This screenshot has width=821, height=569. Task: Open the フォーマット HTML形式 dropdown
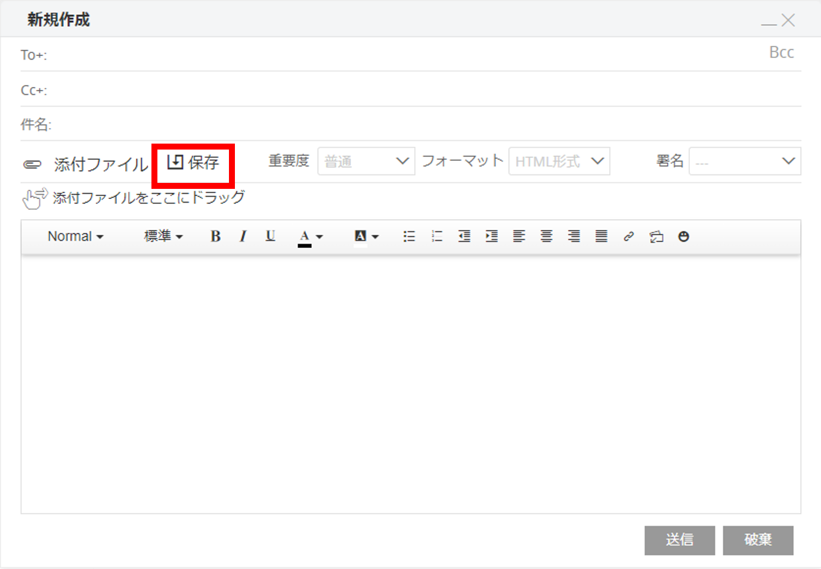tap(559, 161)
